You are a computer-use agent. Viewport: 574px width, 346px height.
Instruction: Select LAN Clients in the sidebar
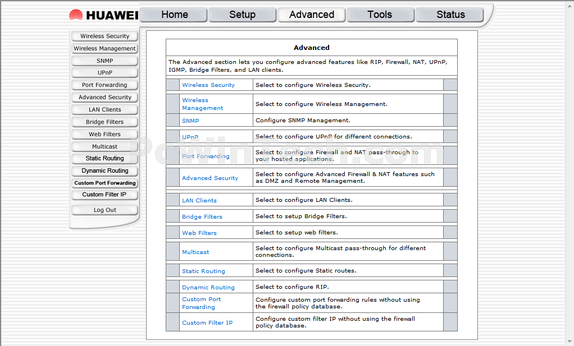[x=104, y=109]
